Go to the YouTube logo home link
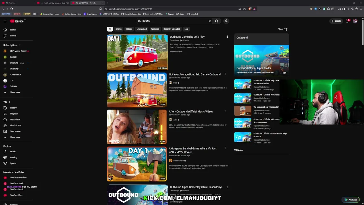 17,21
